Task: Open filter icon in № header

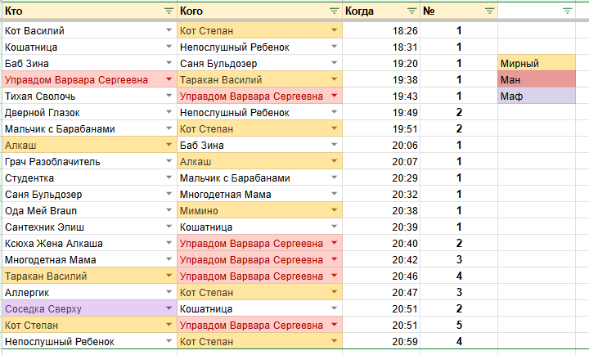Action: pos(489,11)
